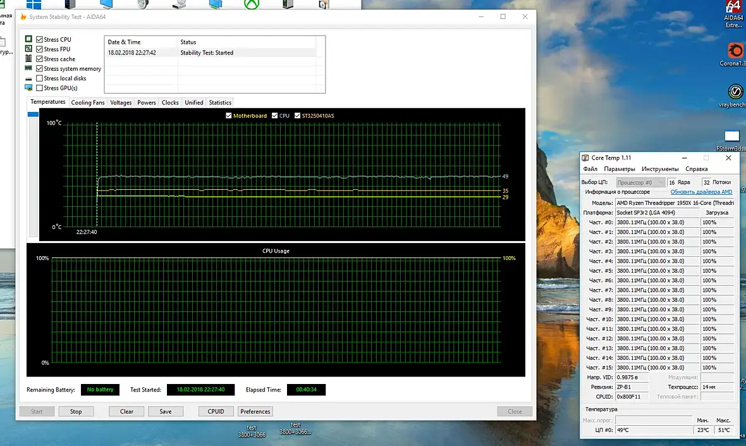
Task: Click the Test Started timestamp display
Action: 201,389
